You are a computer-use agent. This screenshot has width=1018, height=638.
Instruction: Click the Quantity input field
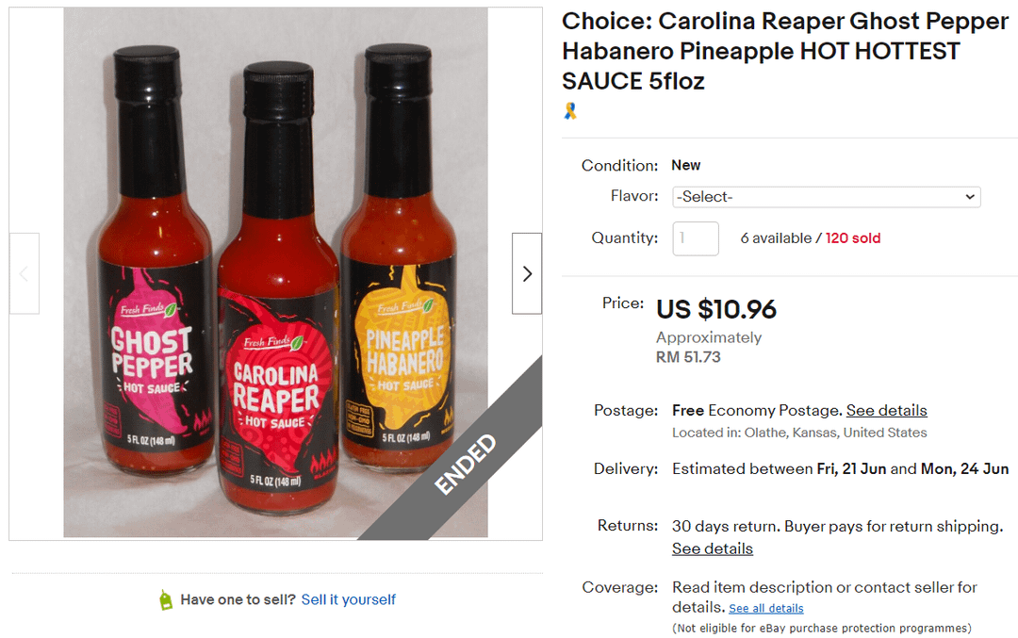click(696, 238)
